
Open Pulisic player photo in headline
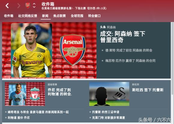[31, 50]
